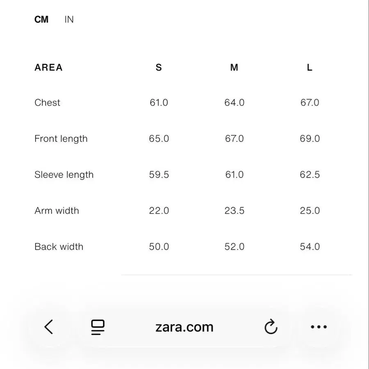Tap the Front length row label
Image resolution: width=369 pixels, height=369 pixels.
click(61, 139)
